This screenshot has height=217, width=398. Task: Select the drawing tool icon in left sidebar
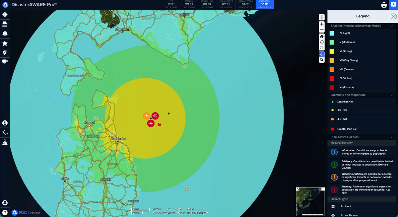(x=5, y=132)
